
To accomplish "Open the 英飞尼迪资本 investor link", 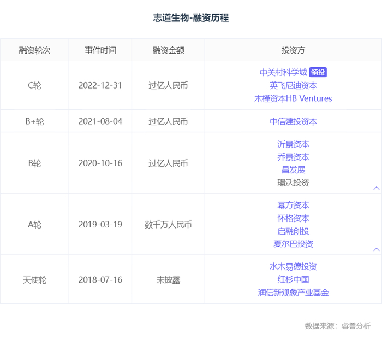I will (x=293, y=85).
